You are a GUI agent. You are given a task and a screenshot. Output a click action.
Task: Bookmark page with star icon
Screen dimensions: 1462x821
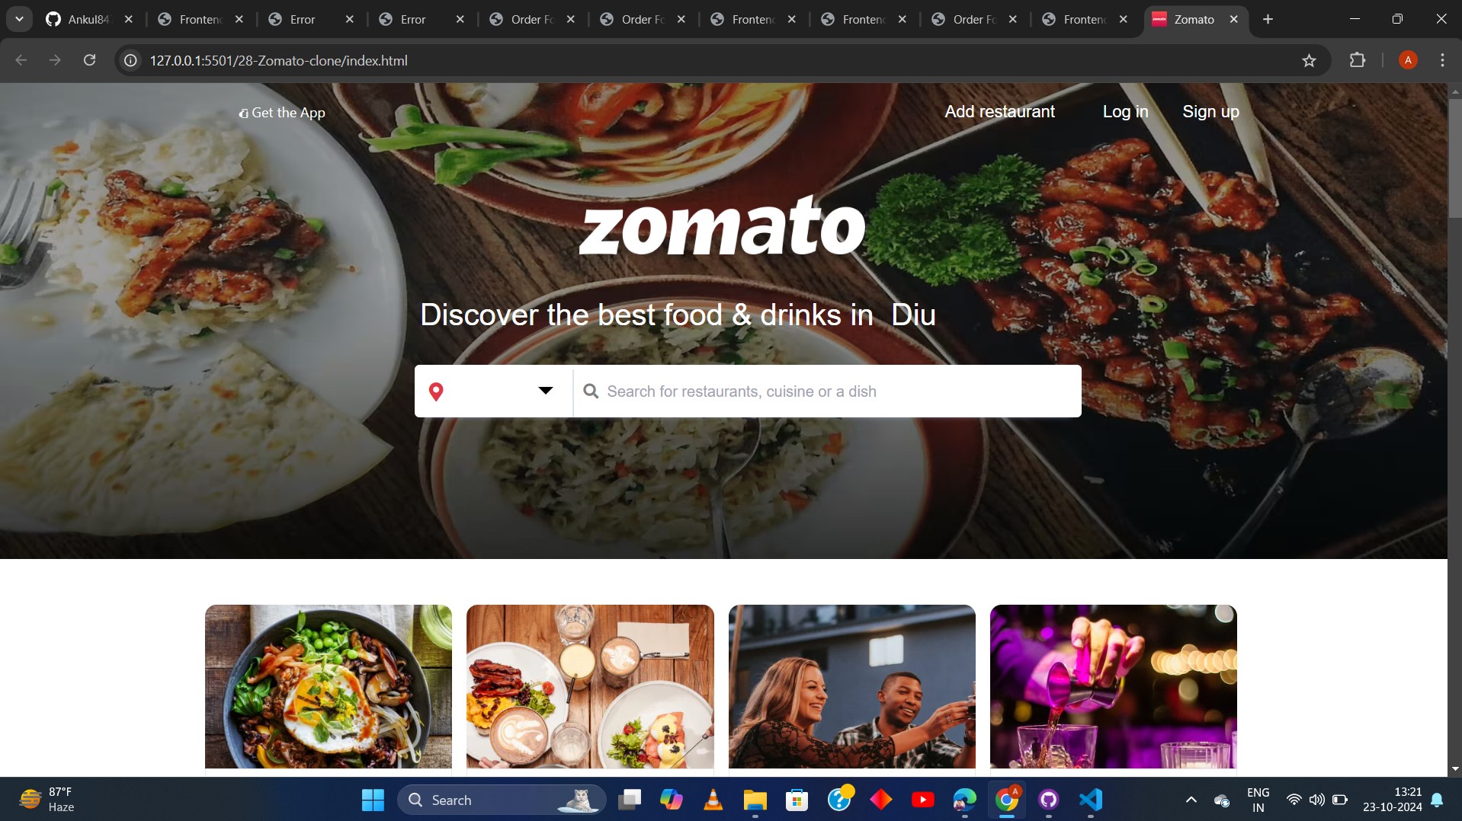1309,60
